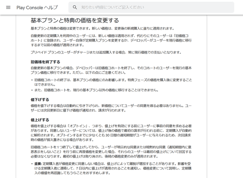Open the Play Console ヘルプ home link
Screen dimensions: 243x178
pyautogui.click(x=37, y=7)
